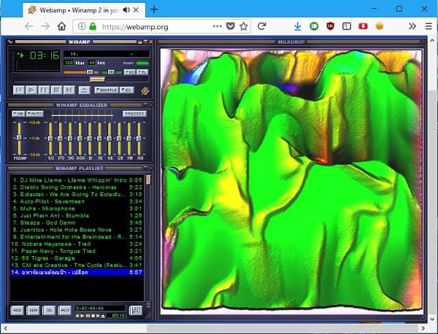
Task: Click the browser Back button
Action: point(29,27)
